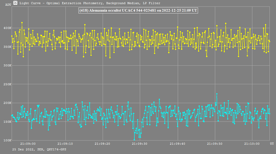This screenshot has height=154, width=276.
Task: Click the ADU axis unit label
Action: pos(8,5)
